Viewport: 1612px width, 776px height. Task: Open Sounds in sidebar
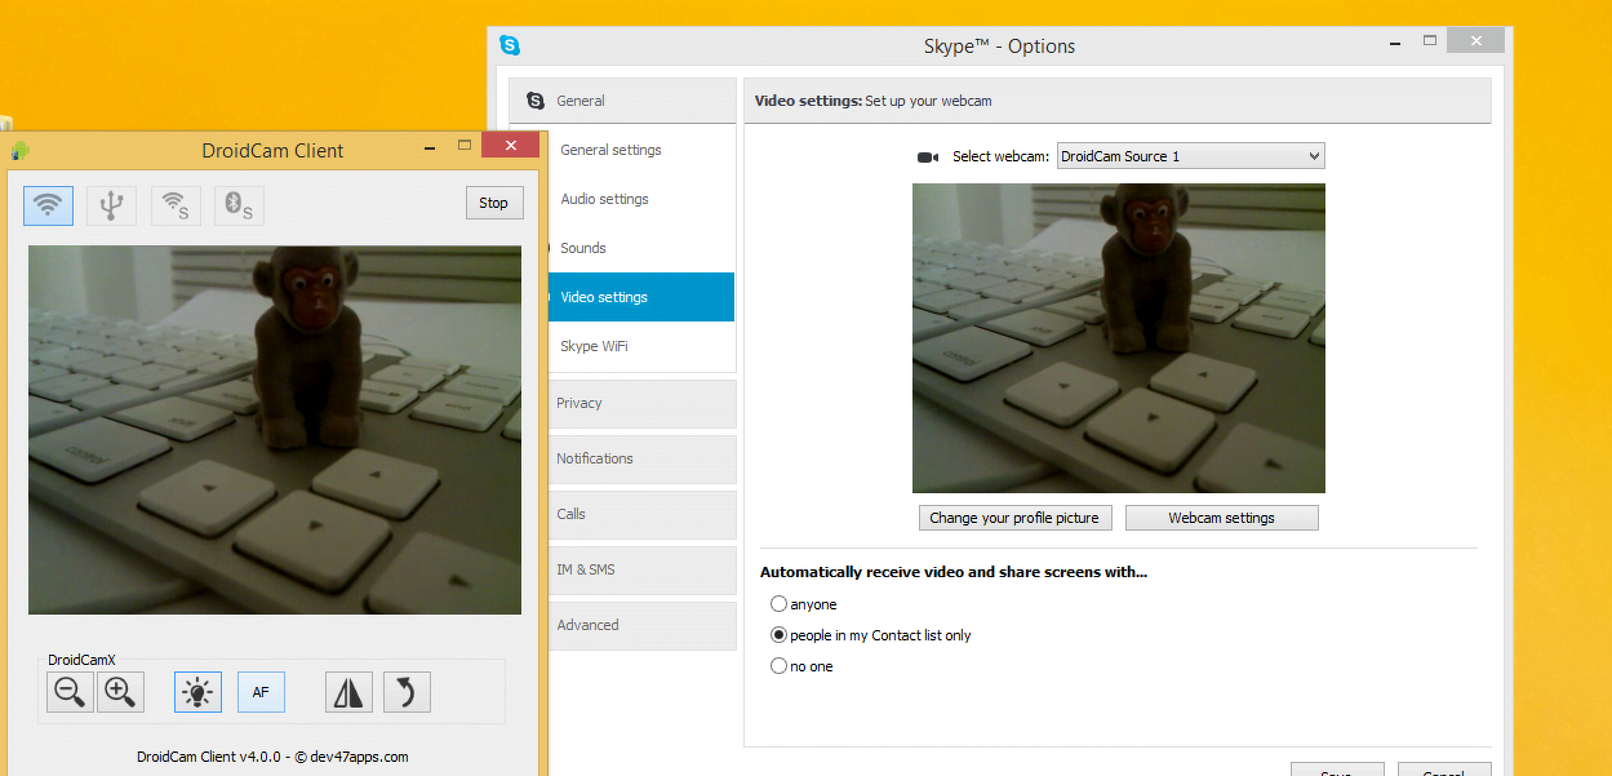click(x=641, y=248)
